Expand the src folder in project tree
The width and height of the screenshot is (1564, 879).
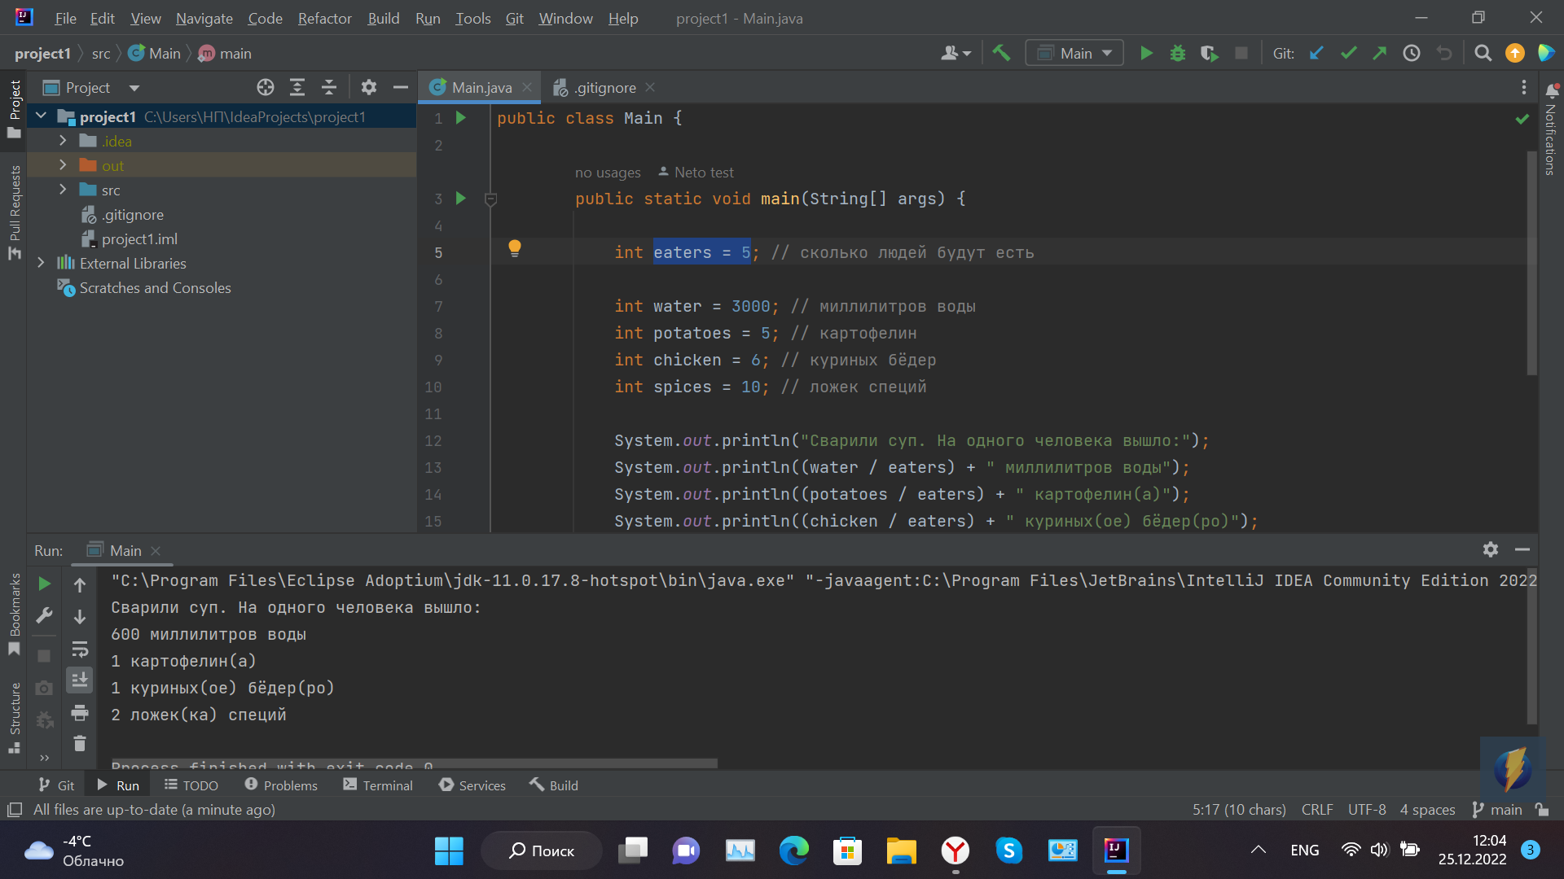coord(63,190)
